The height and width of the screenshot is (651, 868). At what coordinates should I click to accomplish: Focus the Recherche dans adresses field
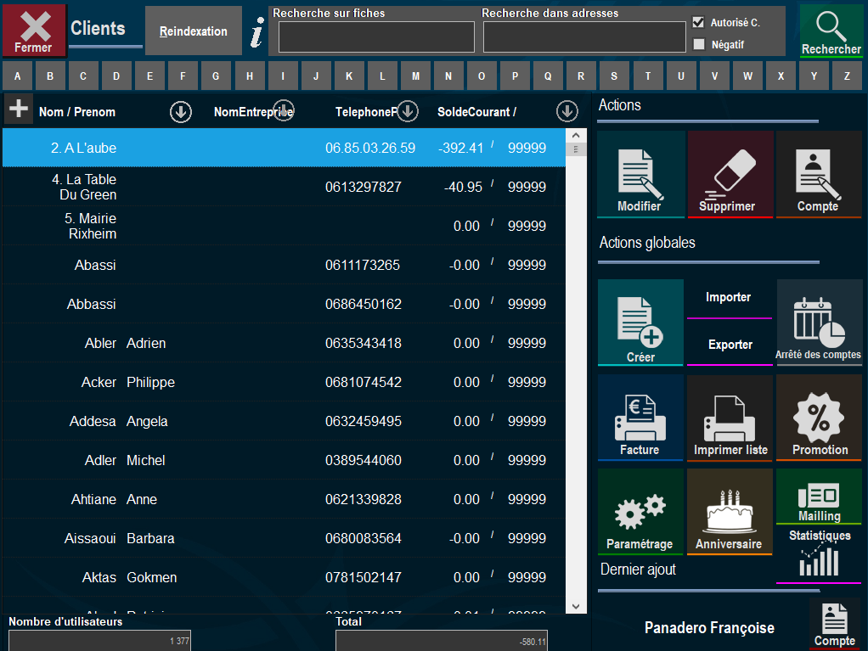tap(584, 36)
